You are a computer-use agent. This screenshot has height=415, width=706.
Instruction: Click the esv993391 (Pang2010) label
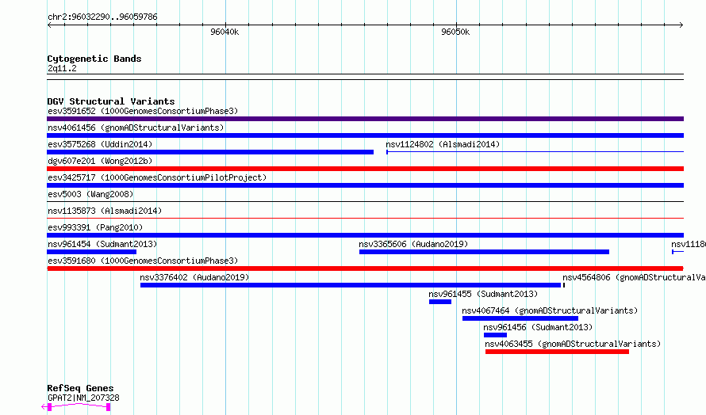[95, 227]
